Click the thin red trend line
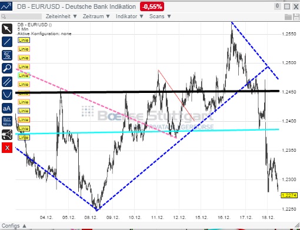The width and height of the screenshot is (300, 230). (x=176, y=95)
